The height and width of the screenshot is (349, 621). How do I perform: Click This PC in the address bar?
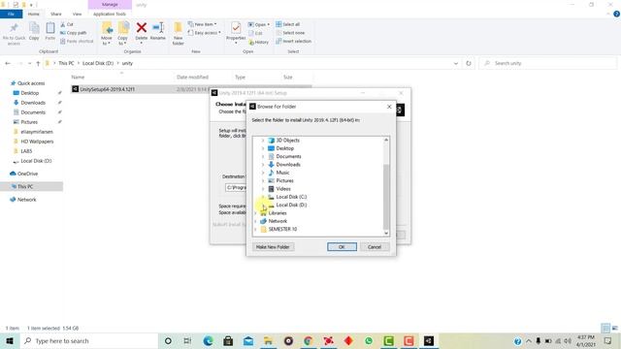(66, 63)
